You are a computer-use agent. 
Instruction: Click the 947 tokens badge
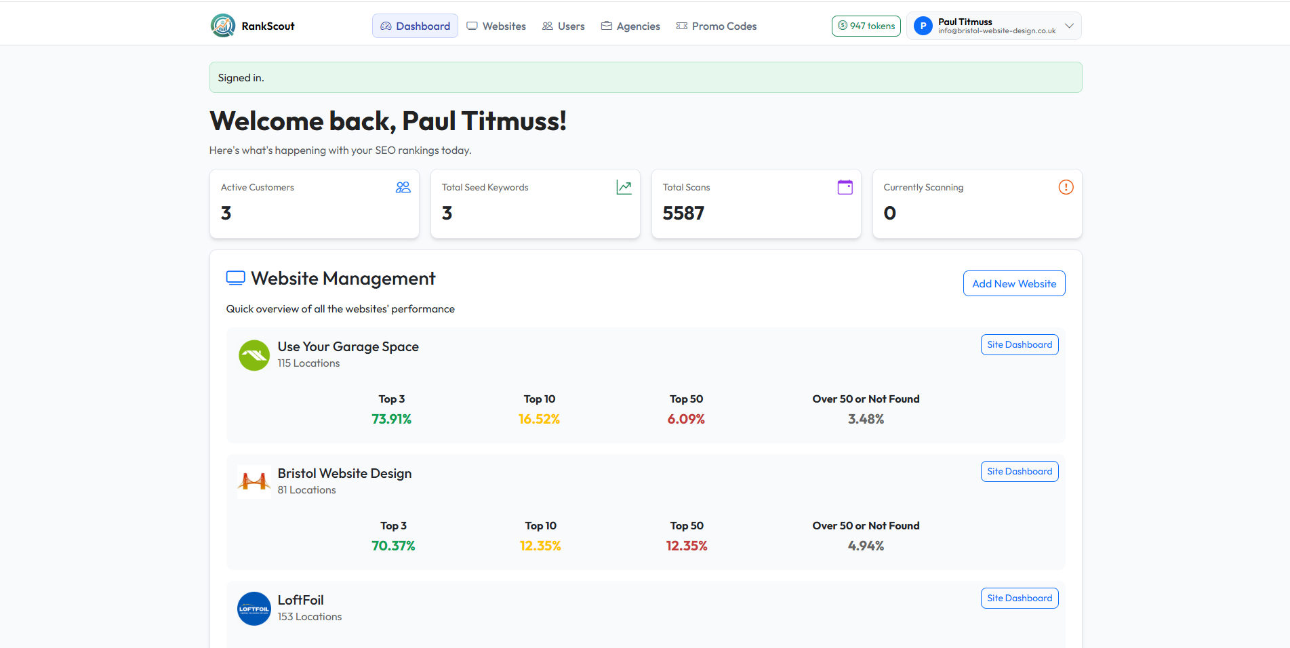[x=866, y=26]
